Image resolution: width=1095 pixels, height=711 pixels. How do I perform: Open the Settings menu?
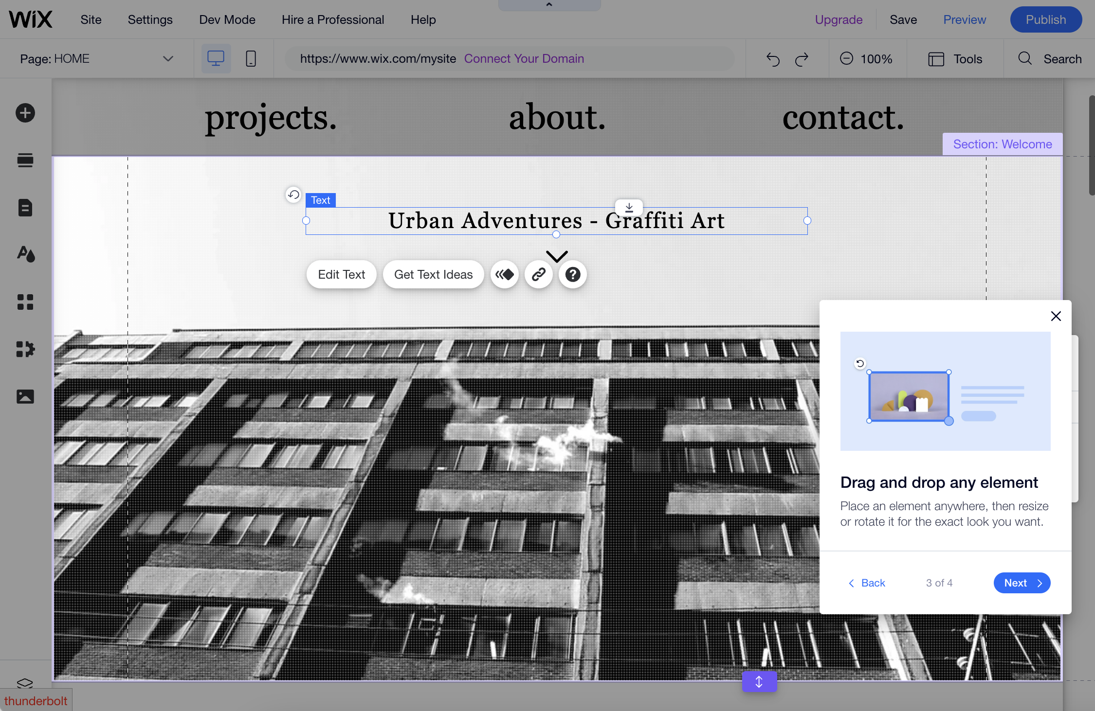pyautogui.click(x=150, y=19)
